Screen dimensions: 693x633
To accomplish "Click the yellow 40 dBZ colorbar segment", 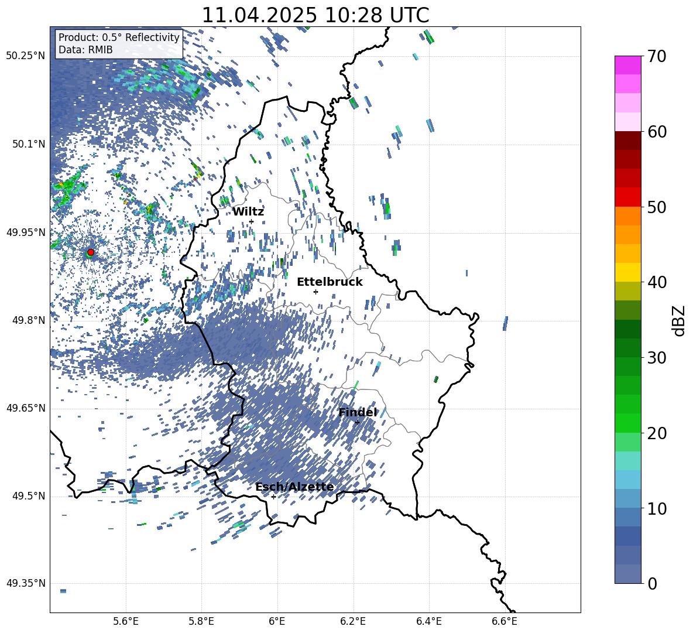I will point(627,272).
